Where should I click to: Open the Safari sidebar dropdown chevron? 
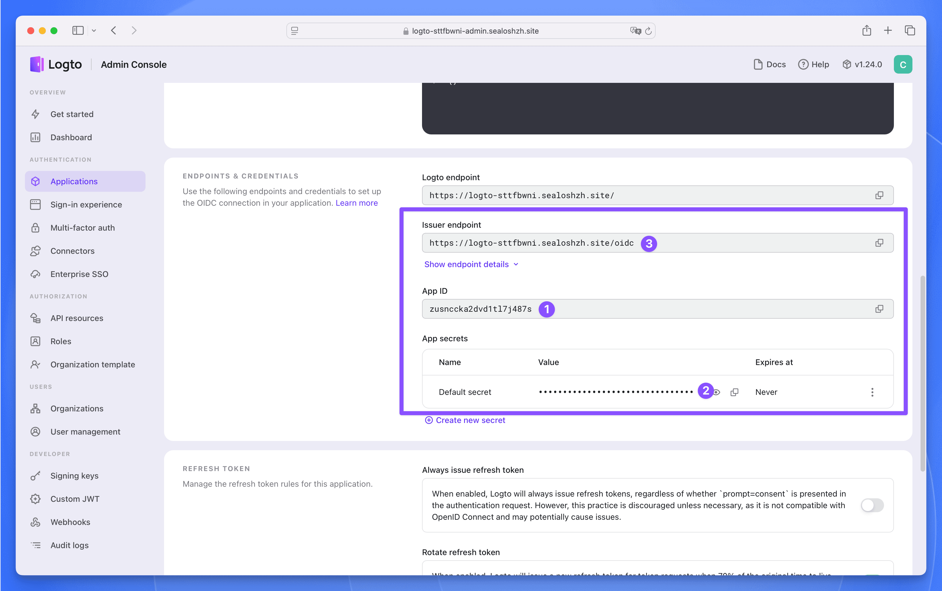coord(94,30)
